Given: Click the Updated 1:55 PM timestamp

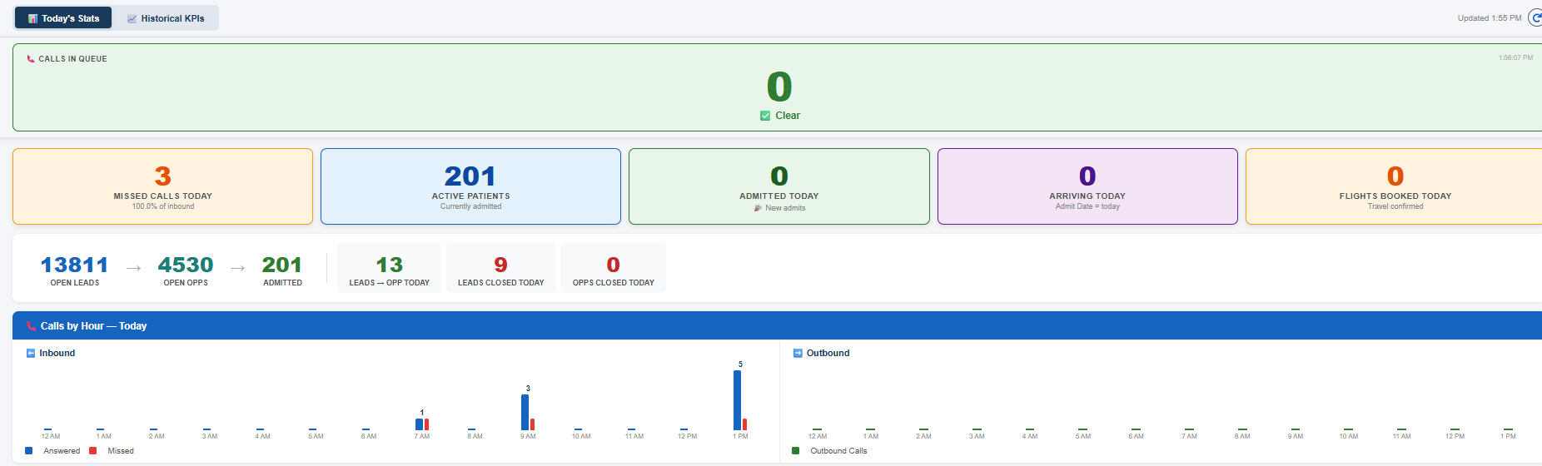Looking at the screenshot, I should pyautogui.click(x=1490, y=18).
